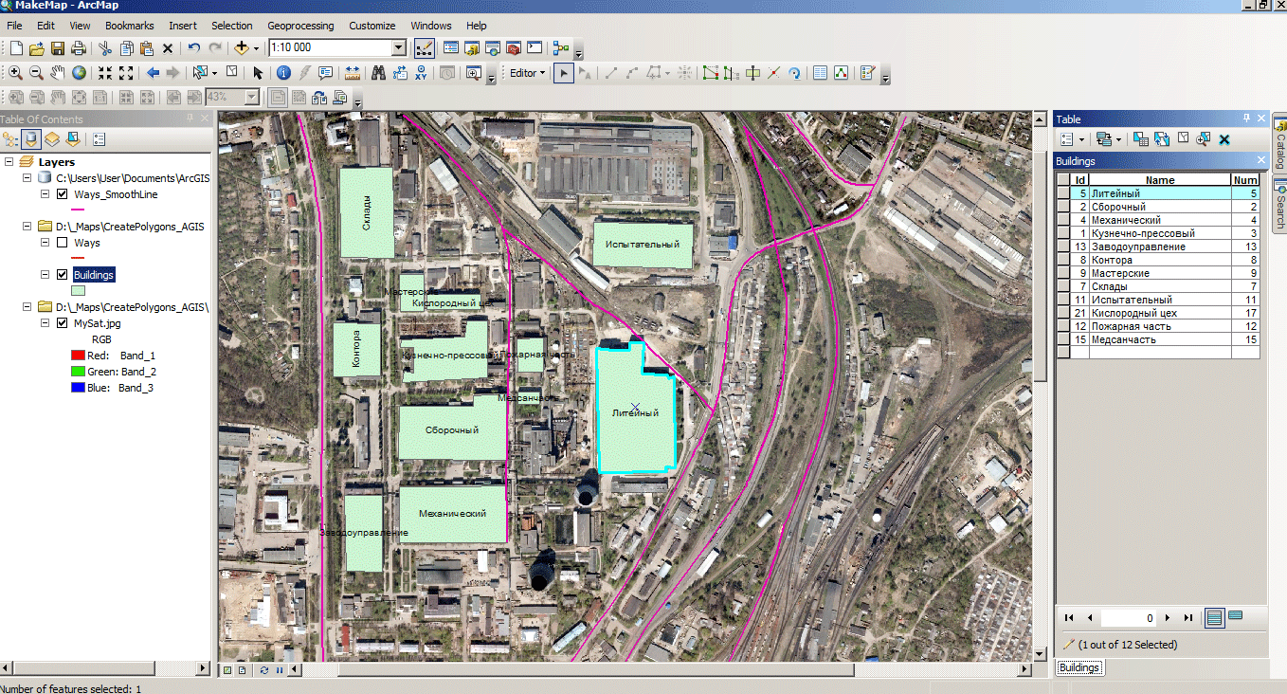Select the Measure ruler tool

point(353,73)
